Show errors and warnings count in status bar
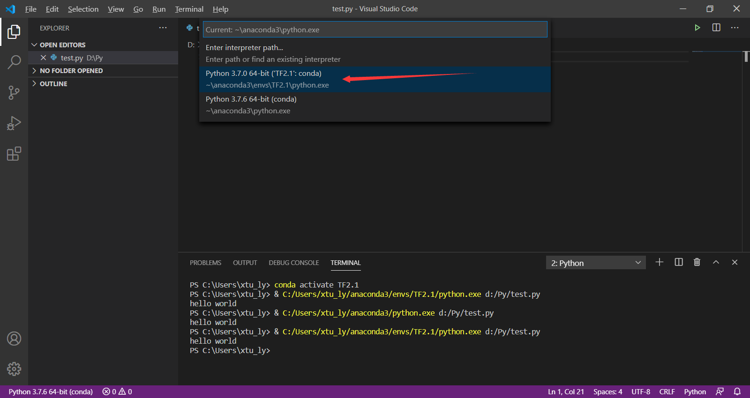 117,391
